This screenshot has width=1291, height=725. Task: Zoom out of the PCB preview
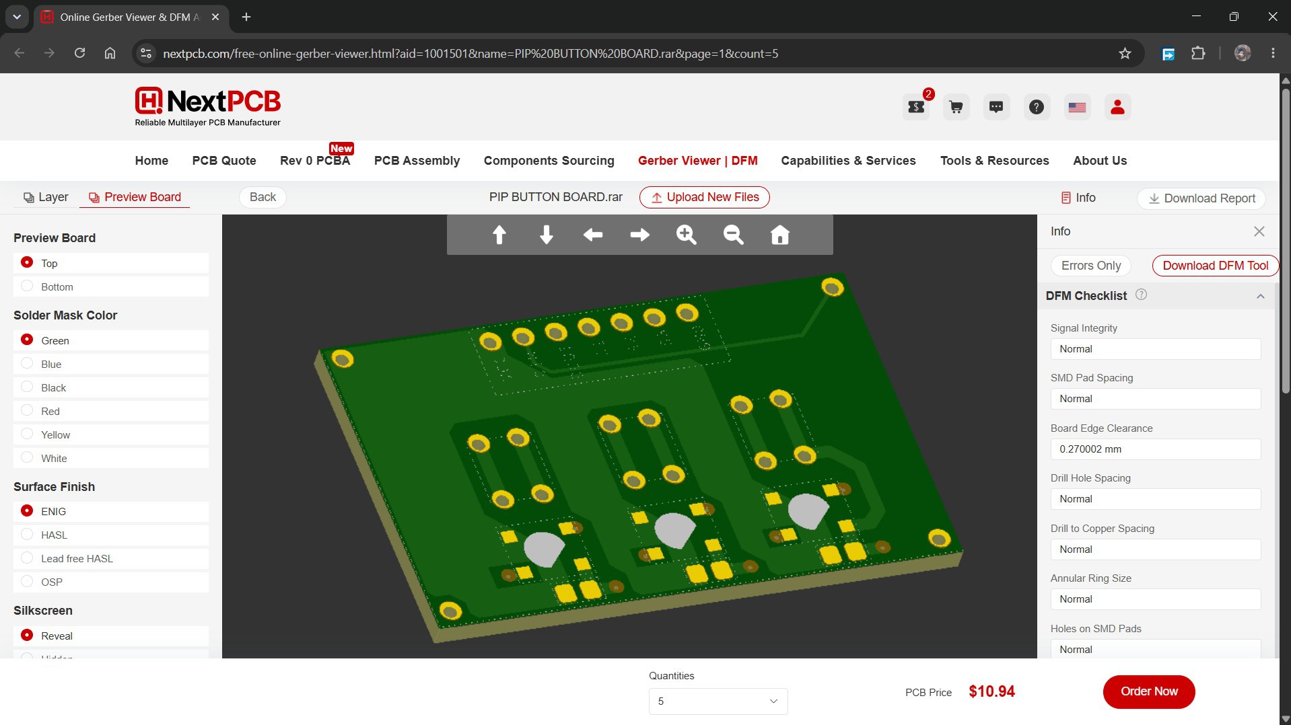coord(733,235)
